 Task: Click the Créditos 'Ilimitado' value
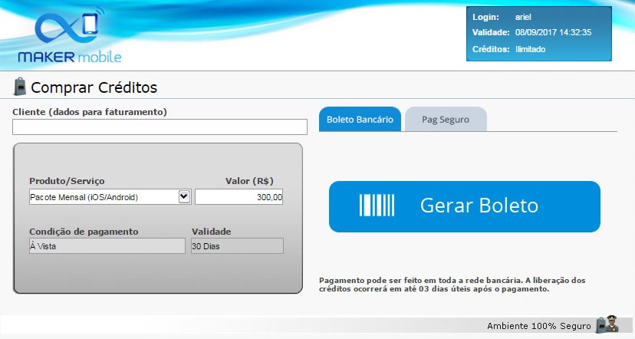pos(530,49)
